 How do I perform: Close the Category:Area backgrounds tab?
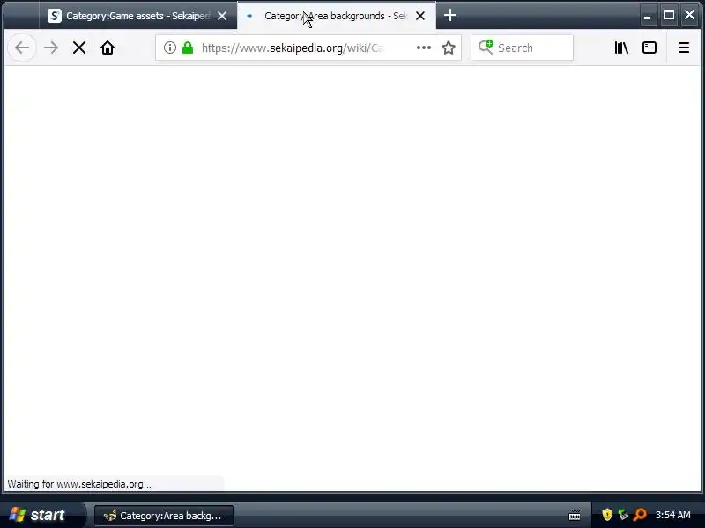[x=420, y=16]
